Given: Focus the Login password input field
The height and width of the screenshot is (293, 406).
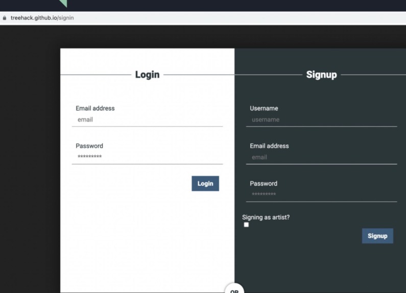Looking at the screenshot, I should [147, 157].
